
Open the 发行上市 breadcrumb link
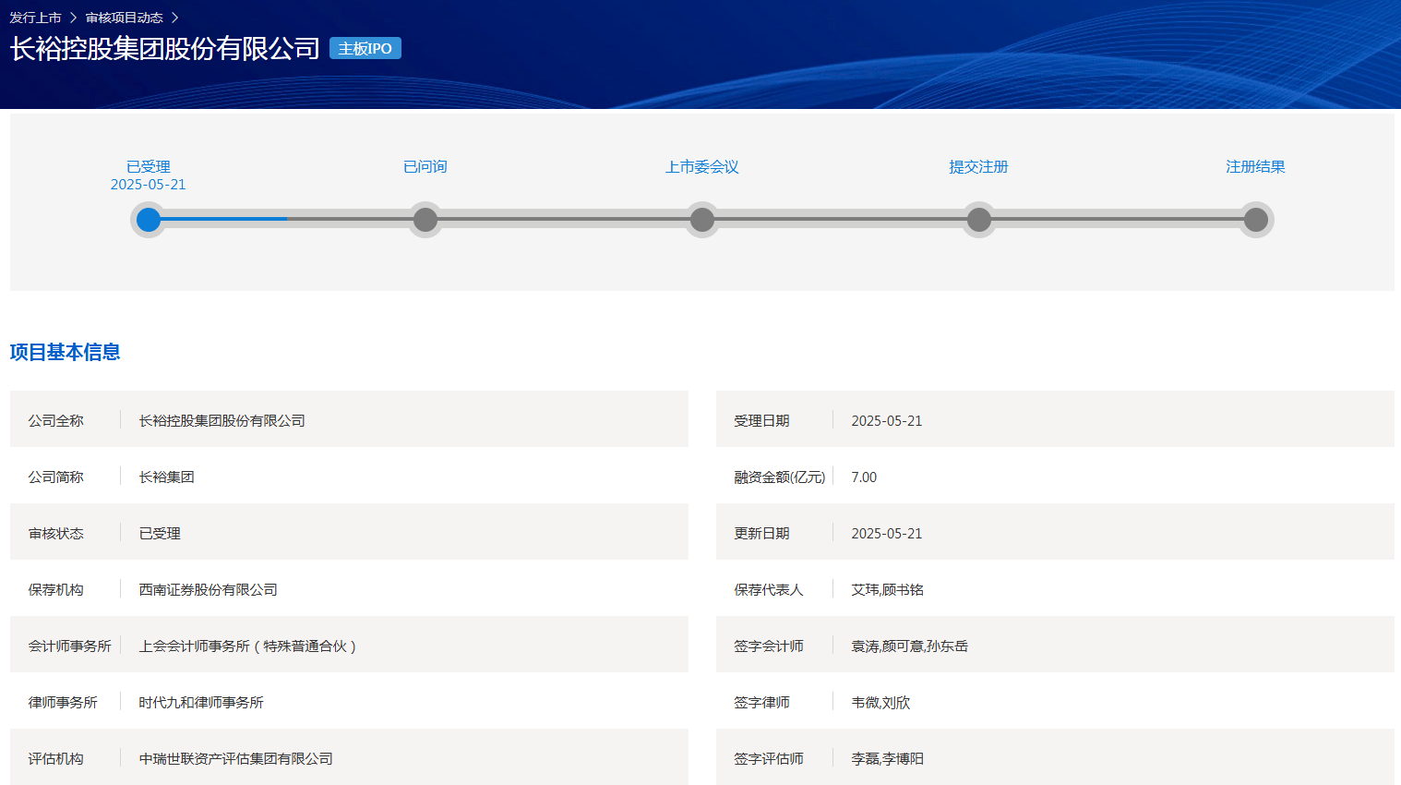[x=36, y=18]
